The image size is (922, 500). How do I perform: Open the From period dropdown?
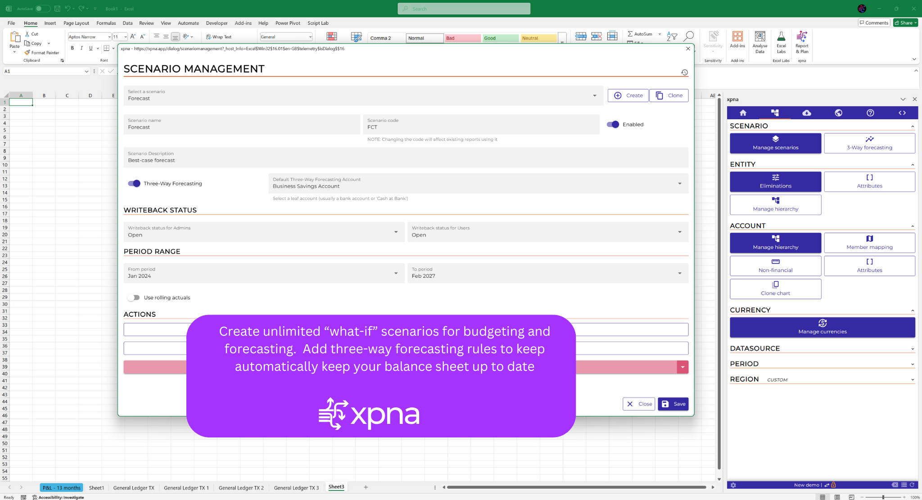pos(264,273)
